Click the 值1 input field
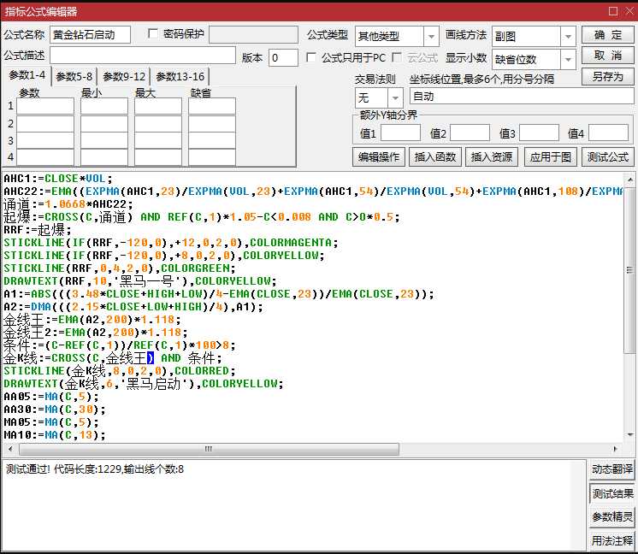Screen dimensions: 638x554 400,133
